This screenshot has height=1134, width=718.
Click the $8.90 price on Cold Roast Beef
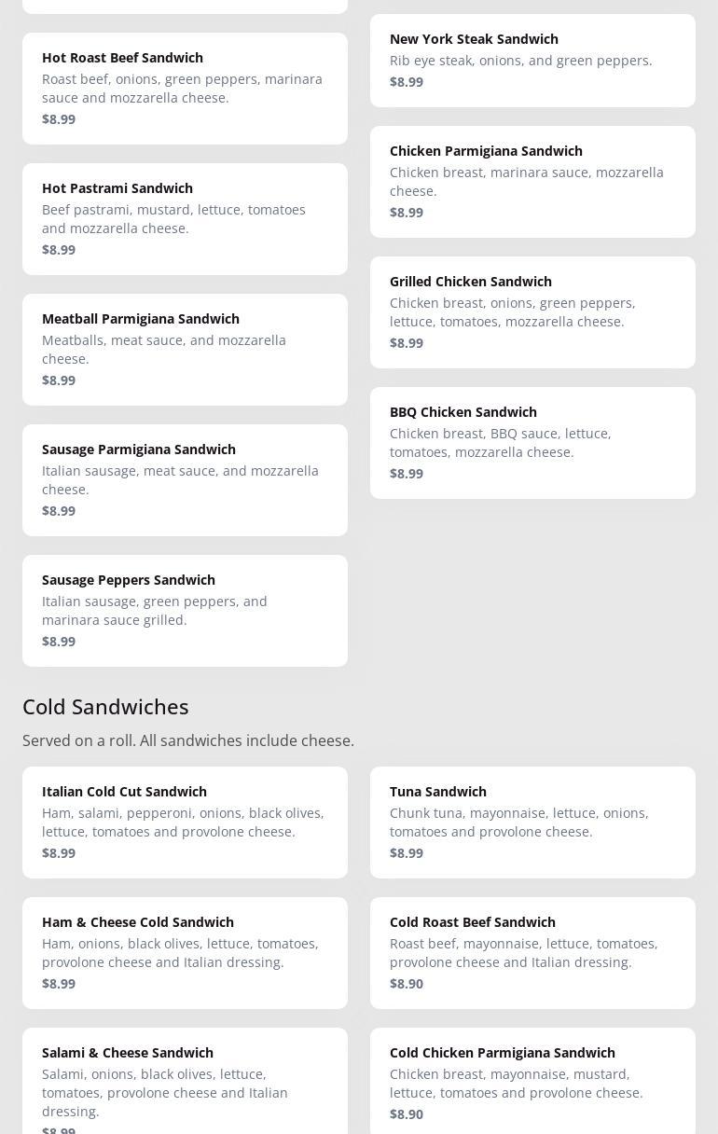click(407, 984)
